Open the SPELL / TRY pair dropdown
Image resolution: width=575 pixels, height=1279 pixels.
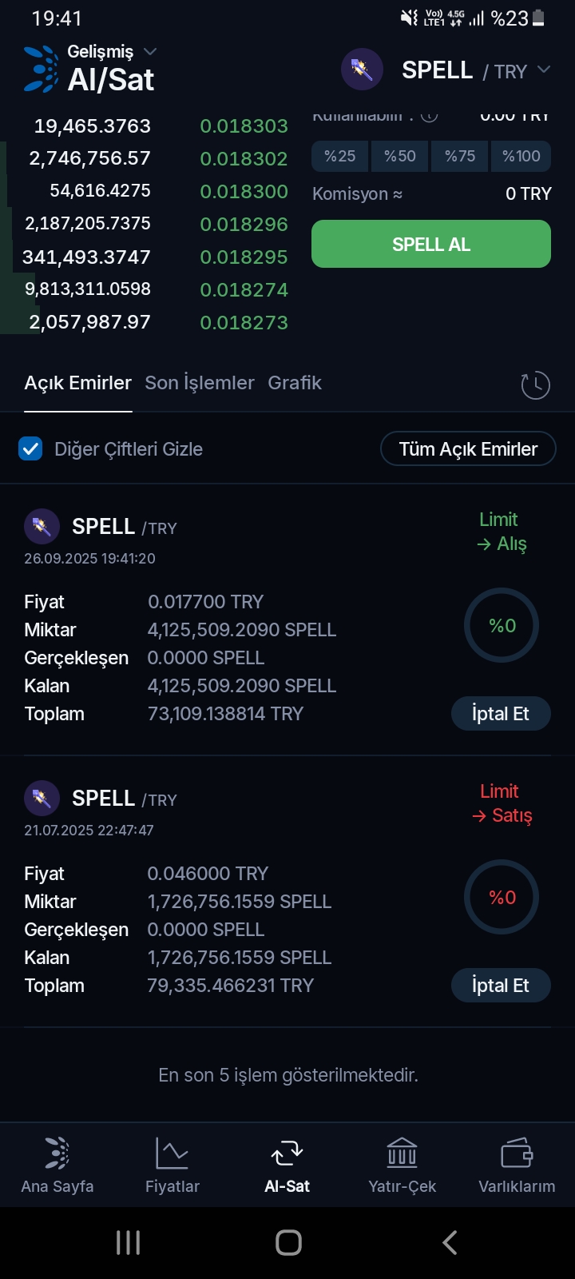coord(544,70)
